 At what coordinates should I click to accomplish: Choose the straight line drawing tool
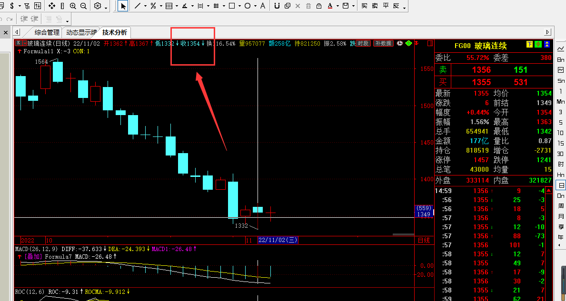pos(138,6)
